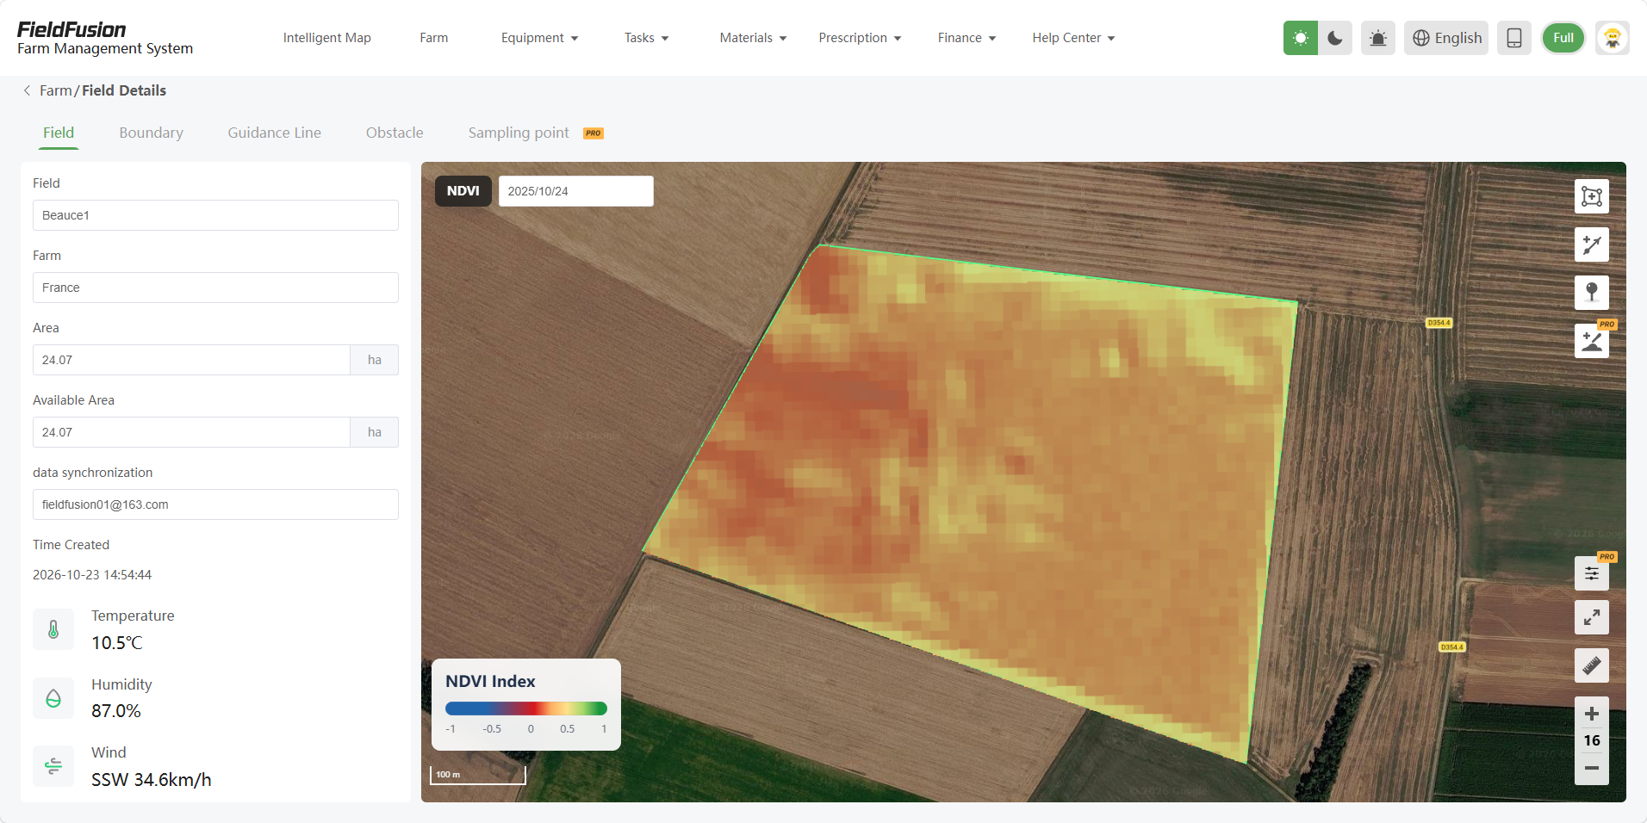Expand the Materials dropdown menu
The width and height of the screenshot is (1647, 823).
[x=753, y=38]
